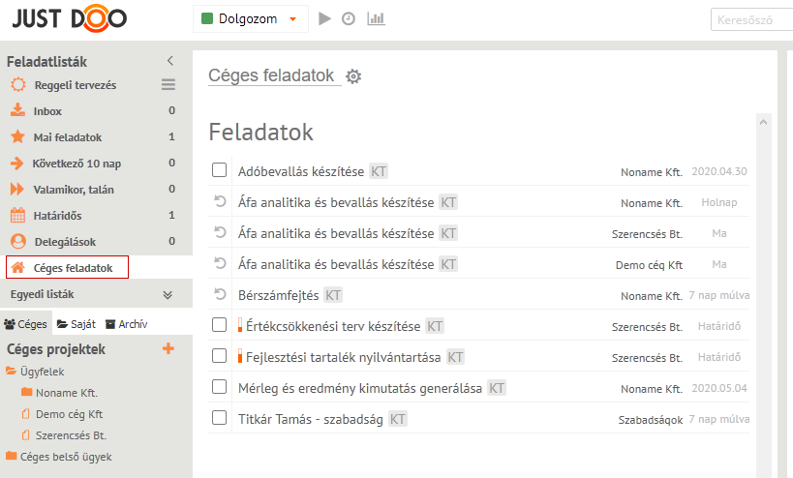Check Értékcsökkenési terv készítése checkbox
The width and height of the screenshot is (793, 478).
pyautogui.click(x=219, y=324)
